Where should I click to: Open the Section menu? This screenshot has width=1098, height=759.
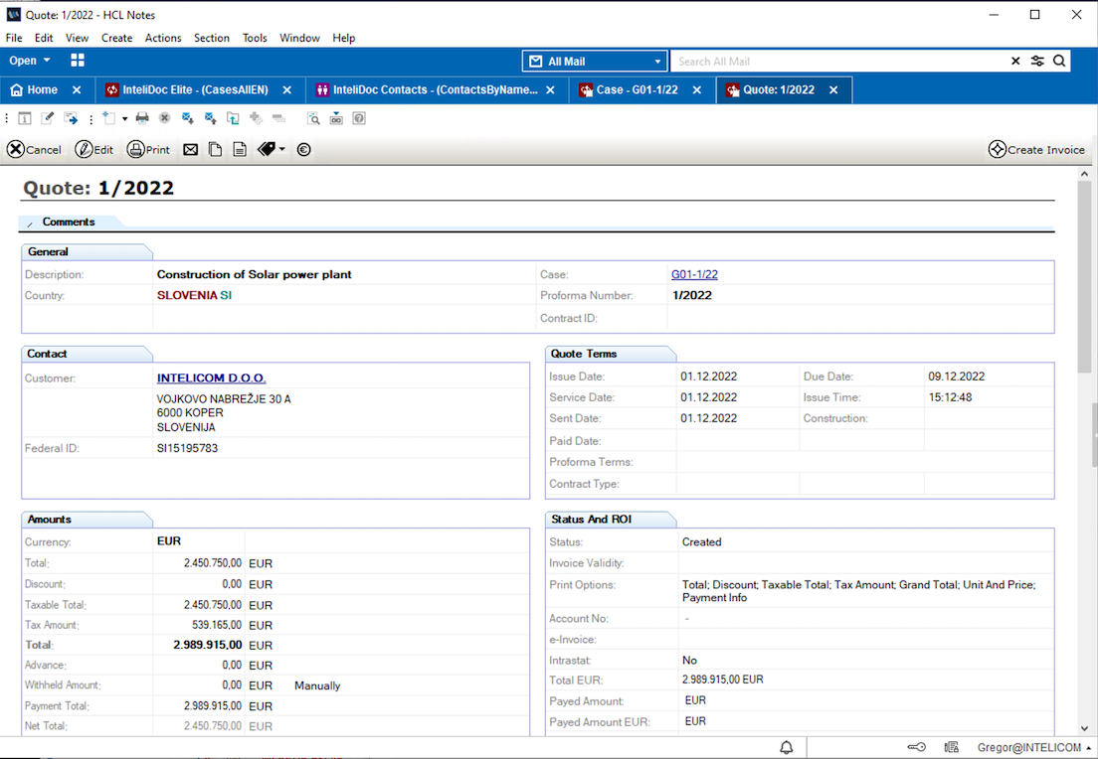click(x=212, y=38)
